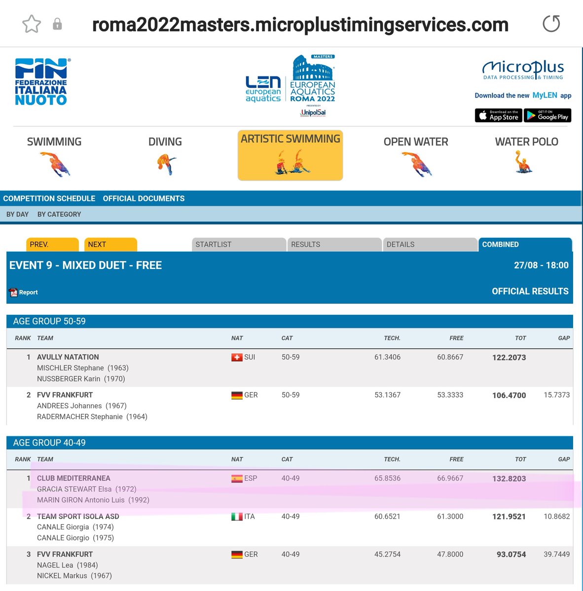Select the Diving diver icon
The width and height of the screenshot is (583, 591).
pos(166,164)
